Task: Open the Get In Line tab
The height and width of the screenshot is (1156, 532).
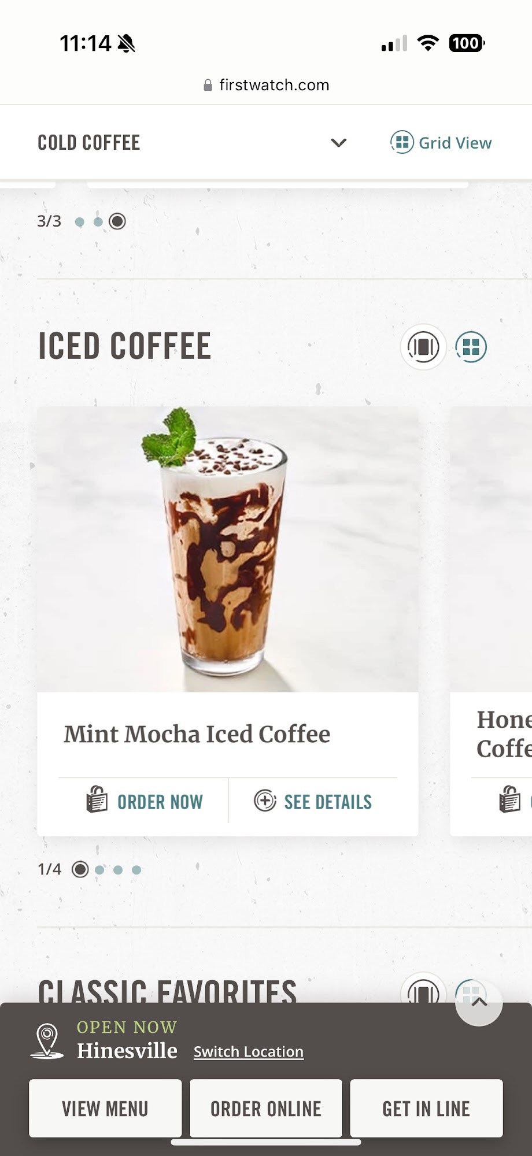Action: pos(426,1109)
